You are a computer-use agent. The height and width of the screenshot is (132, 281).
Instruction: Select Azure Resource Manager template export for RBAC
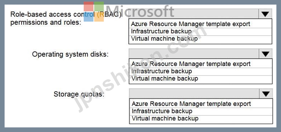pyautogui.click(x=200, y=24)
